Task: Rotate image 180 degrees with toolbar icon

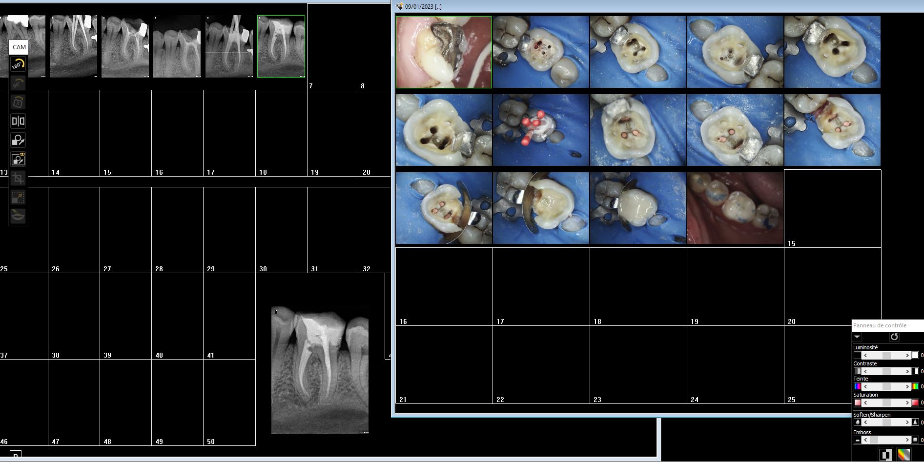Action: 18,64
